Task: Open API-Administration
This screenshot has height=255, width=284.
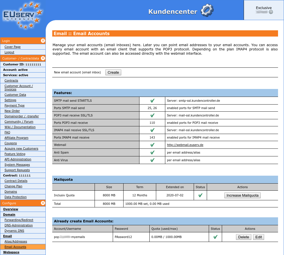Action: 18,159
